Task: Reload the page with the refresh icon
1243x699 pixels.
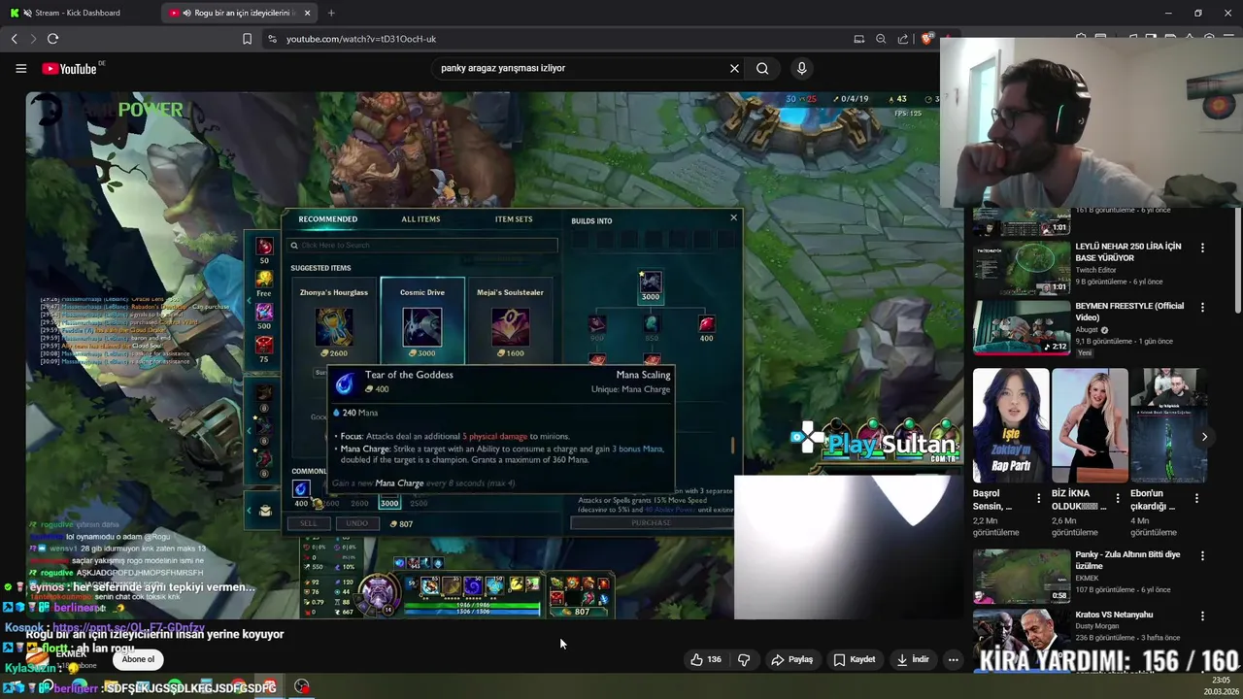Action: [52, 39]
